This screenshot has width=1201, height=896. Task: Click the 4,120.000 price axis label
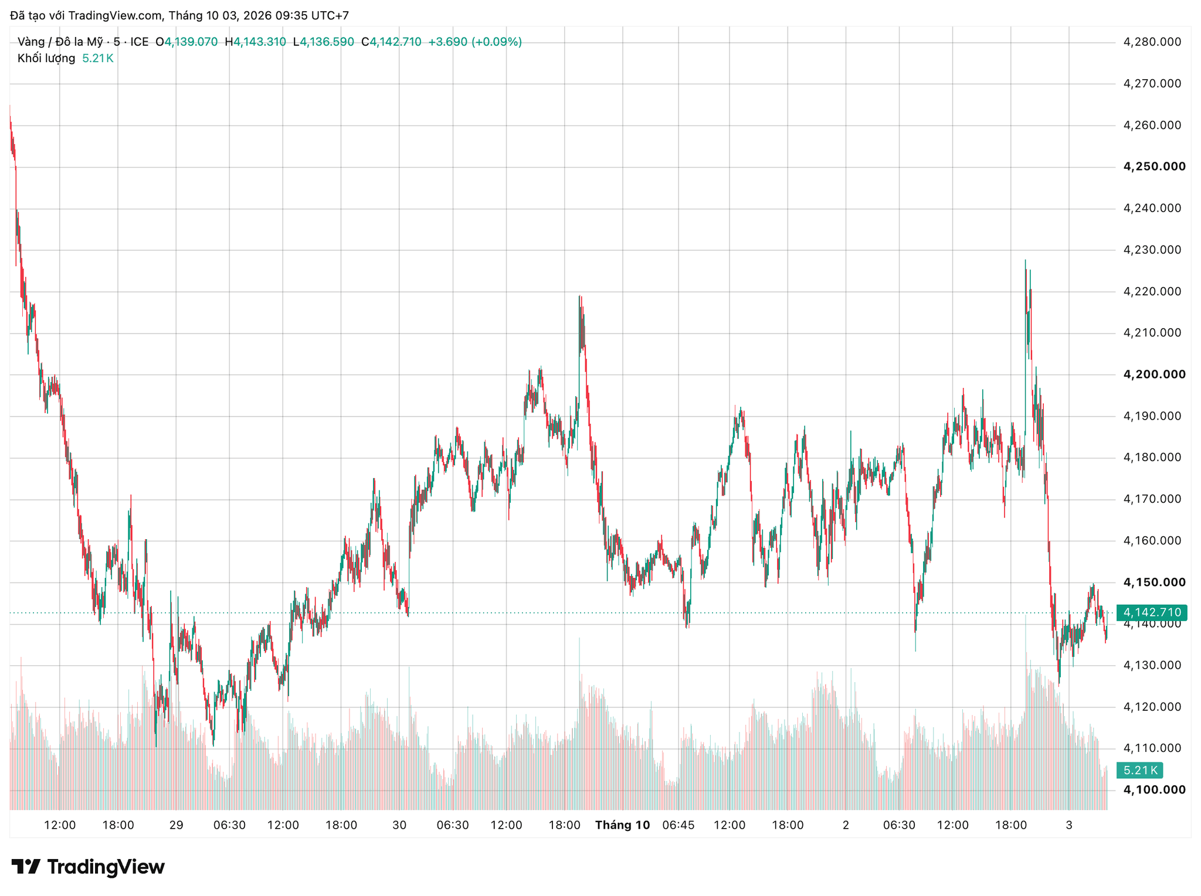(x=1152, y=707)
